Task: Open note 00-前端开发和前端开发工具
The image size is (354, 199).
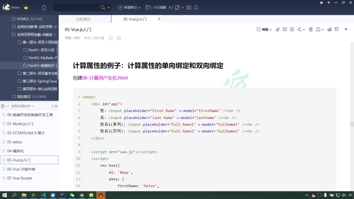Action: click(x=29, y=115)
